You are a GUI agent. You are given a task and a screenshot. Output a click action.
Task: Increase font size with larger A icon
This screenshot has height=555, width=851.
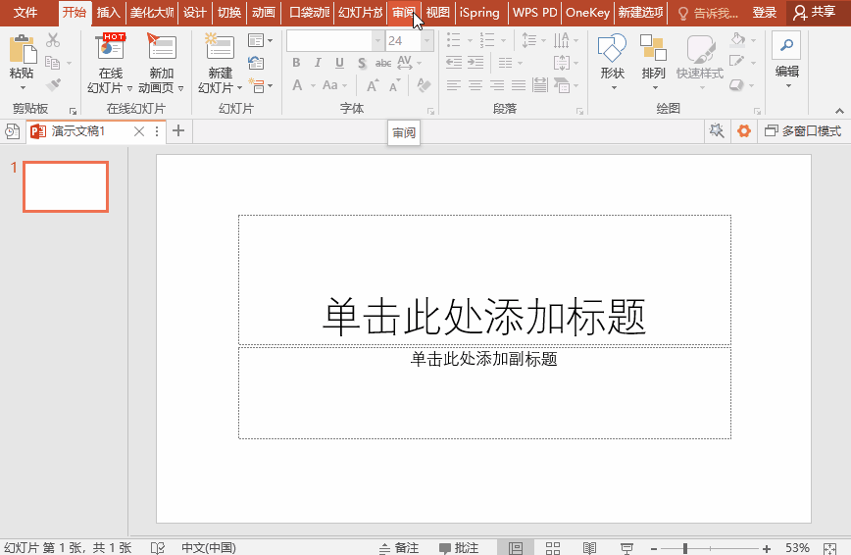[373, 85]
